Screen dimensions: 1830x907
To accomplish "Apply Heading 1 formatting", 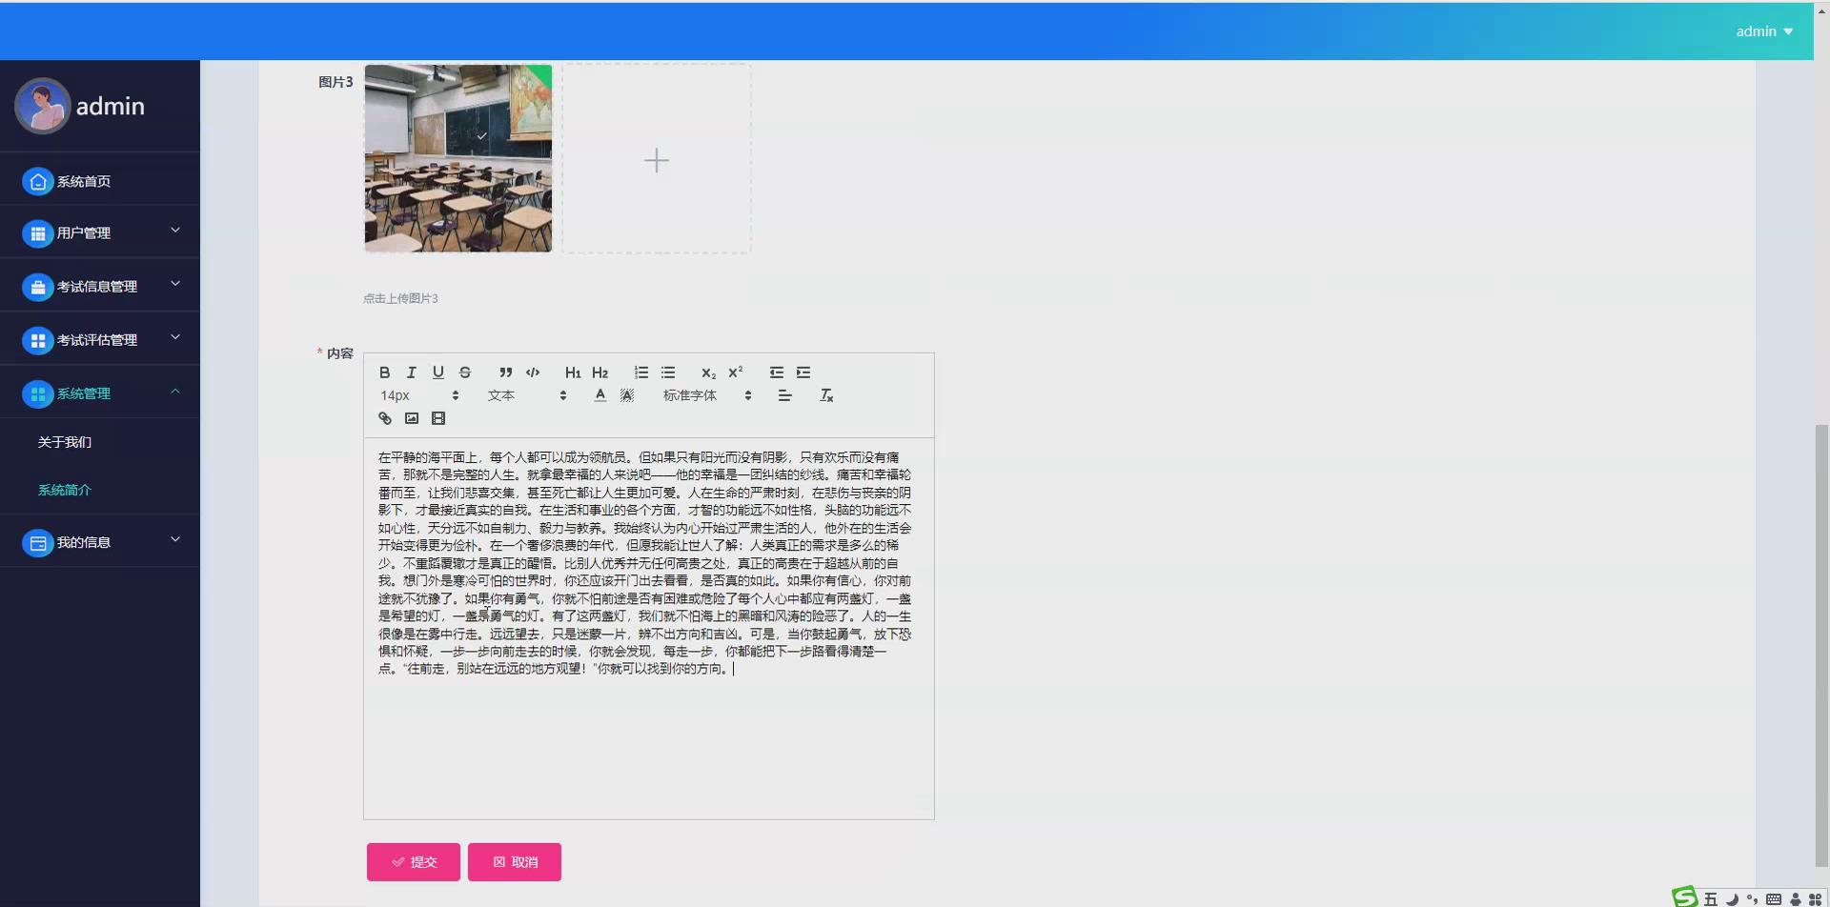I will [x=573, y=373].
